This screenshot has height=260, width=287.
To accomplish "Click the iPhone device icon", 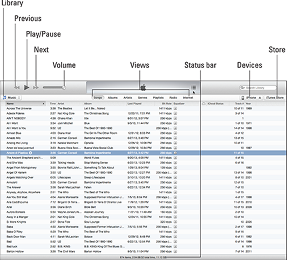I will [x=243, y=98].
